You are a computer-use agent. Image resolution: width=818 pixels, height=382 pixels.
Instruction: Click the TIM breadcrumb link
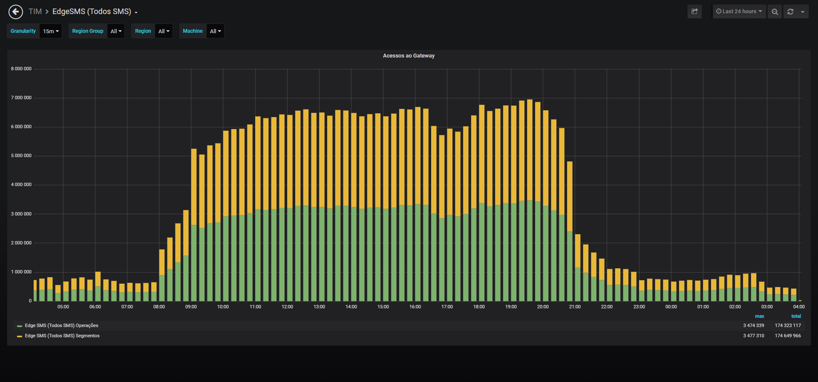35,11
